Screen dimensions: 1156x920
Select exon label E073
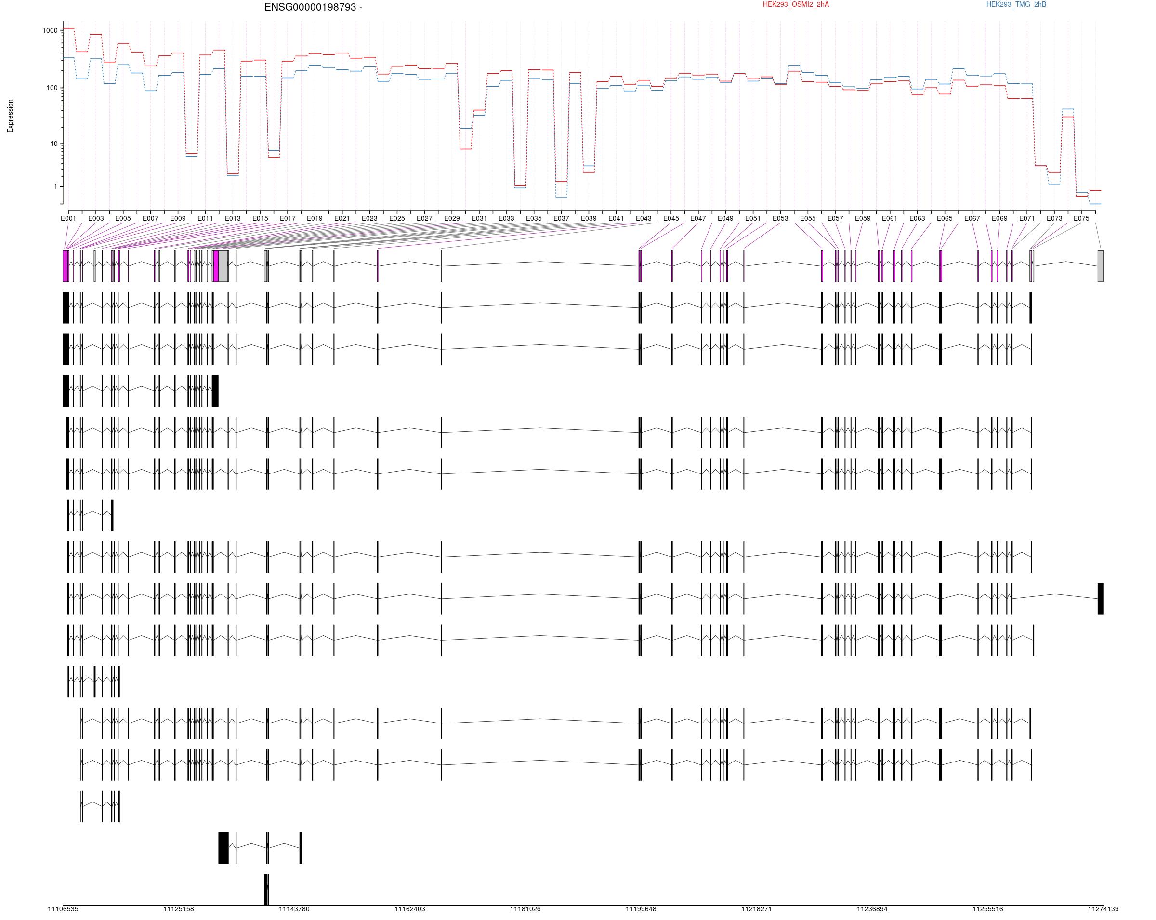pos(1055,218)
